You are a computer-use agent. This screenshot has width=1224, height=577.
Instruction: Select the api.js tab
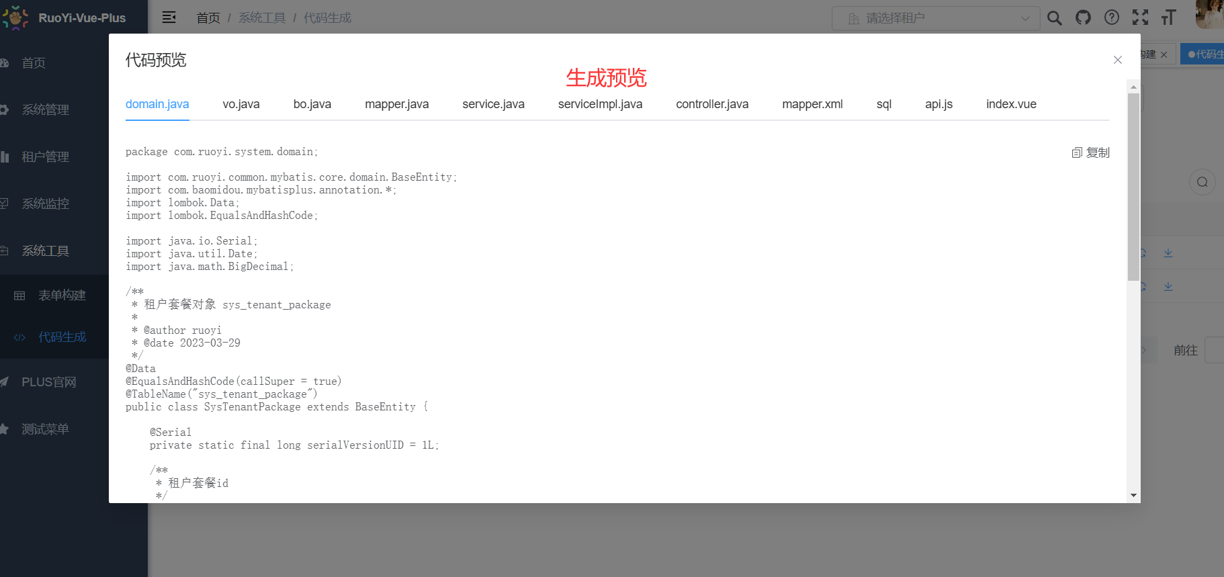point(938,104)
